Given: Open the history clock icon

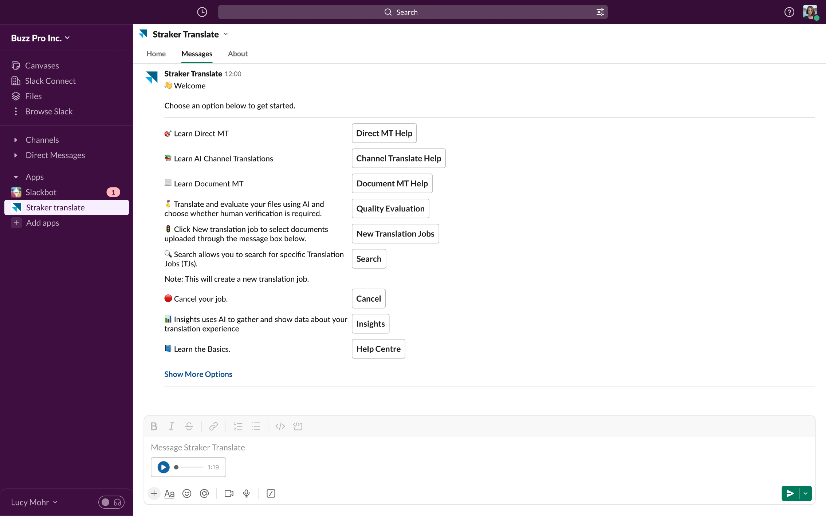Looking at the screenshot, I should pos(202,12).
